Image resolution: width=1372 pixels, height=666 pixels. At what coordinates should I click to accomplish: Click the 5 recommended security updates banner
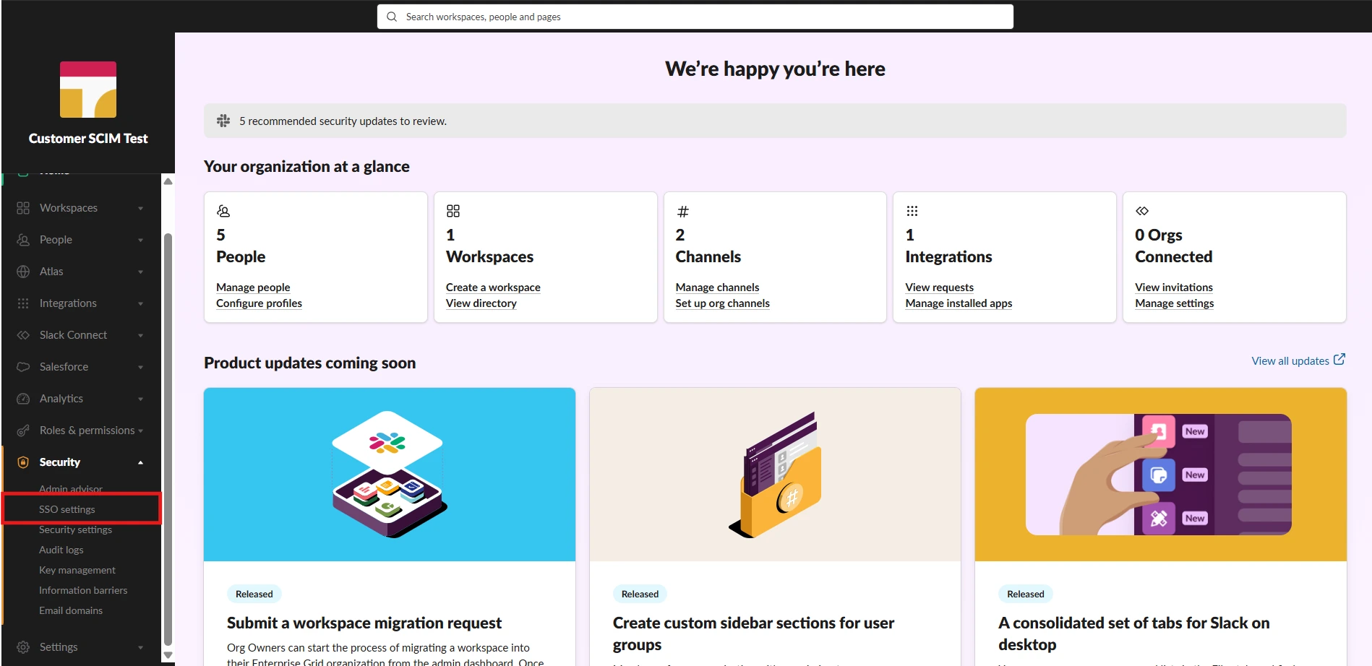pyautogui.click(x=775, y=121)
